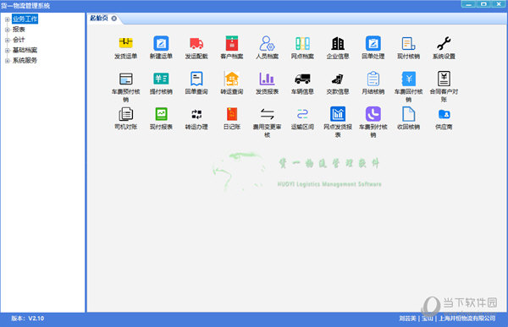Select the 人员档案 personnel records icon
The width and height of the screenshot is (508, 327).
267,43
